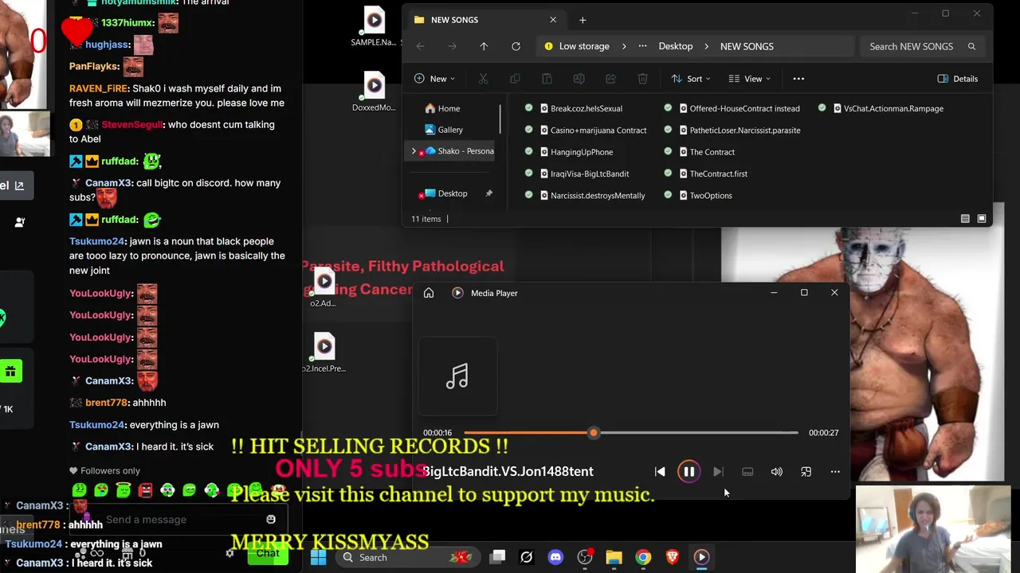1020x573 pixels.
Task: Refresh the NEW SONGS folder
Action: click(516, 46)
